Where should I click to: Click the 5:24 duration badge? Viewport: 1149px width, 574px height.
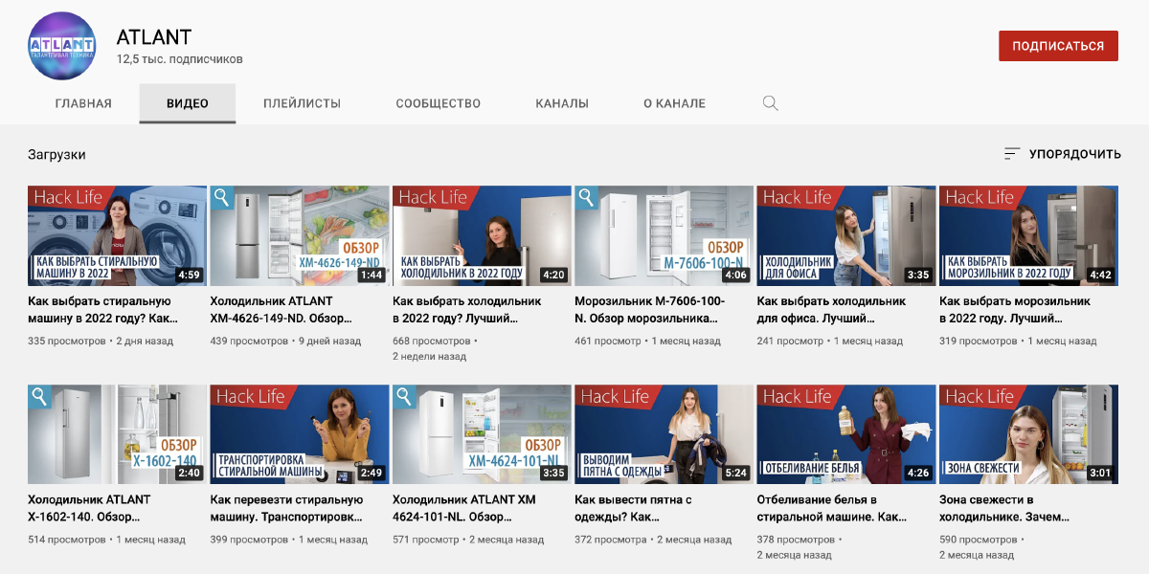pyautogui.click(x=736, y=473)
